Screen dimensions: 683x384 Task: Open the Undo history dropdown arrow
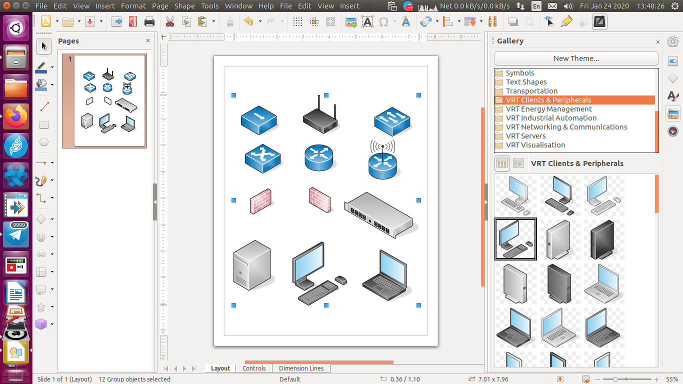coord(260,21)
